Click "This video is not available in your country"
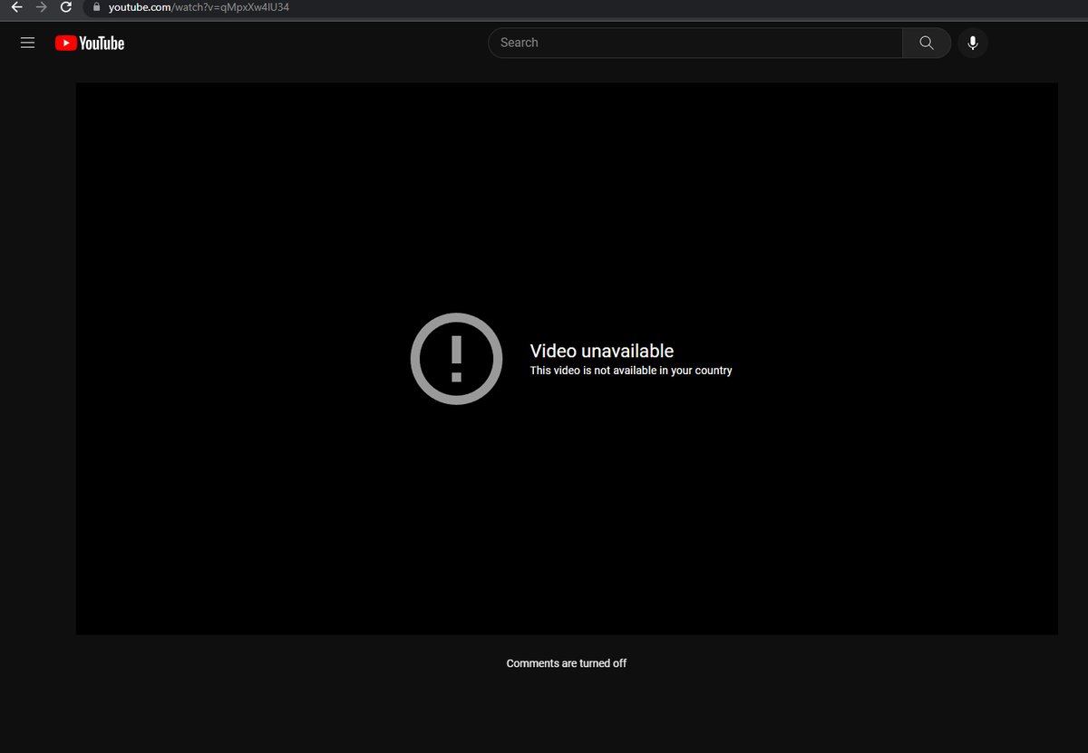 tap(631, 371)
